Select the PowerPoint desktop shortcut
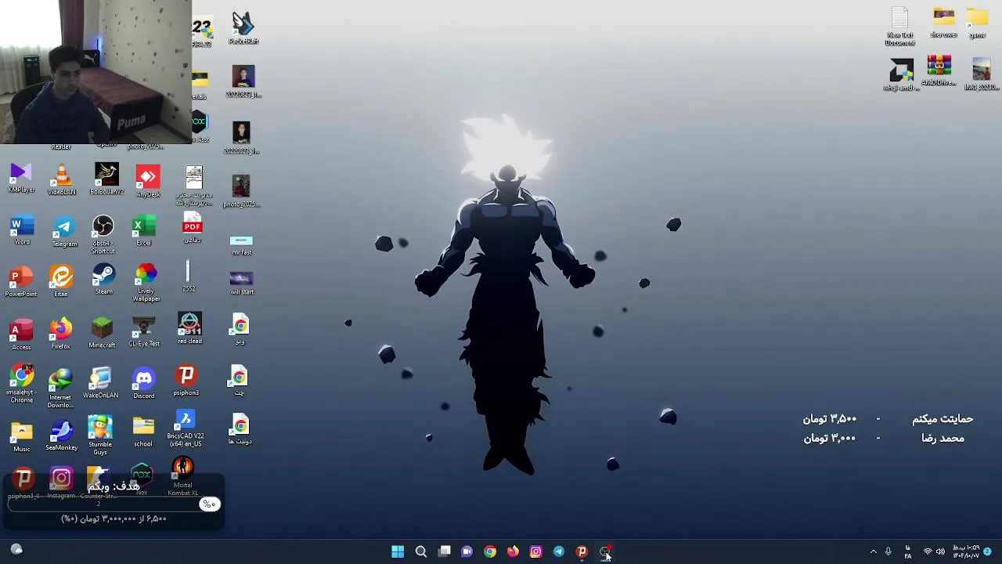 coord(21,281)
